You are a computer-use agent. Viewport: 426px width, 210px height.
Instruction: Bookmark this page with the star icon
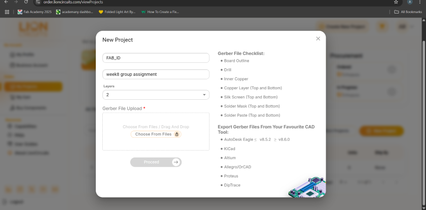pyautogui.click(x=396, y=2)
